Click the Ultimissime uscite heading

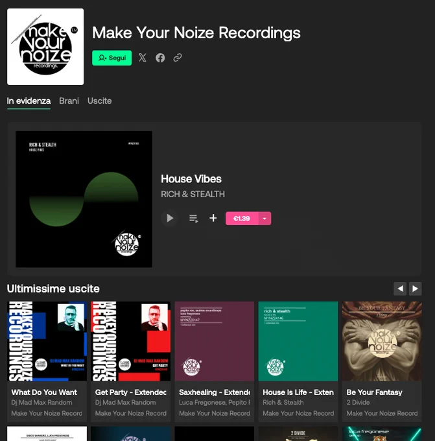coord(53,289)
